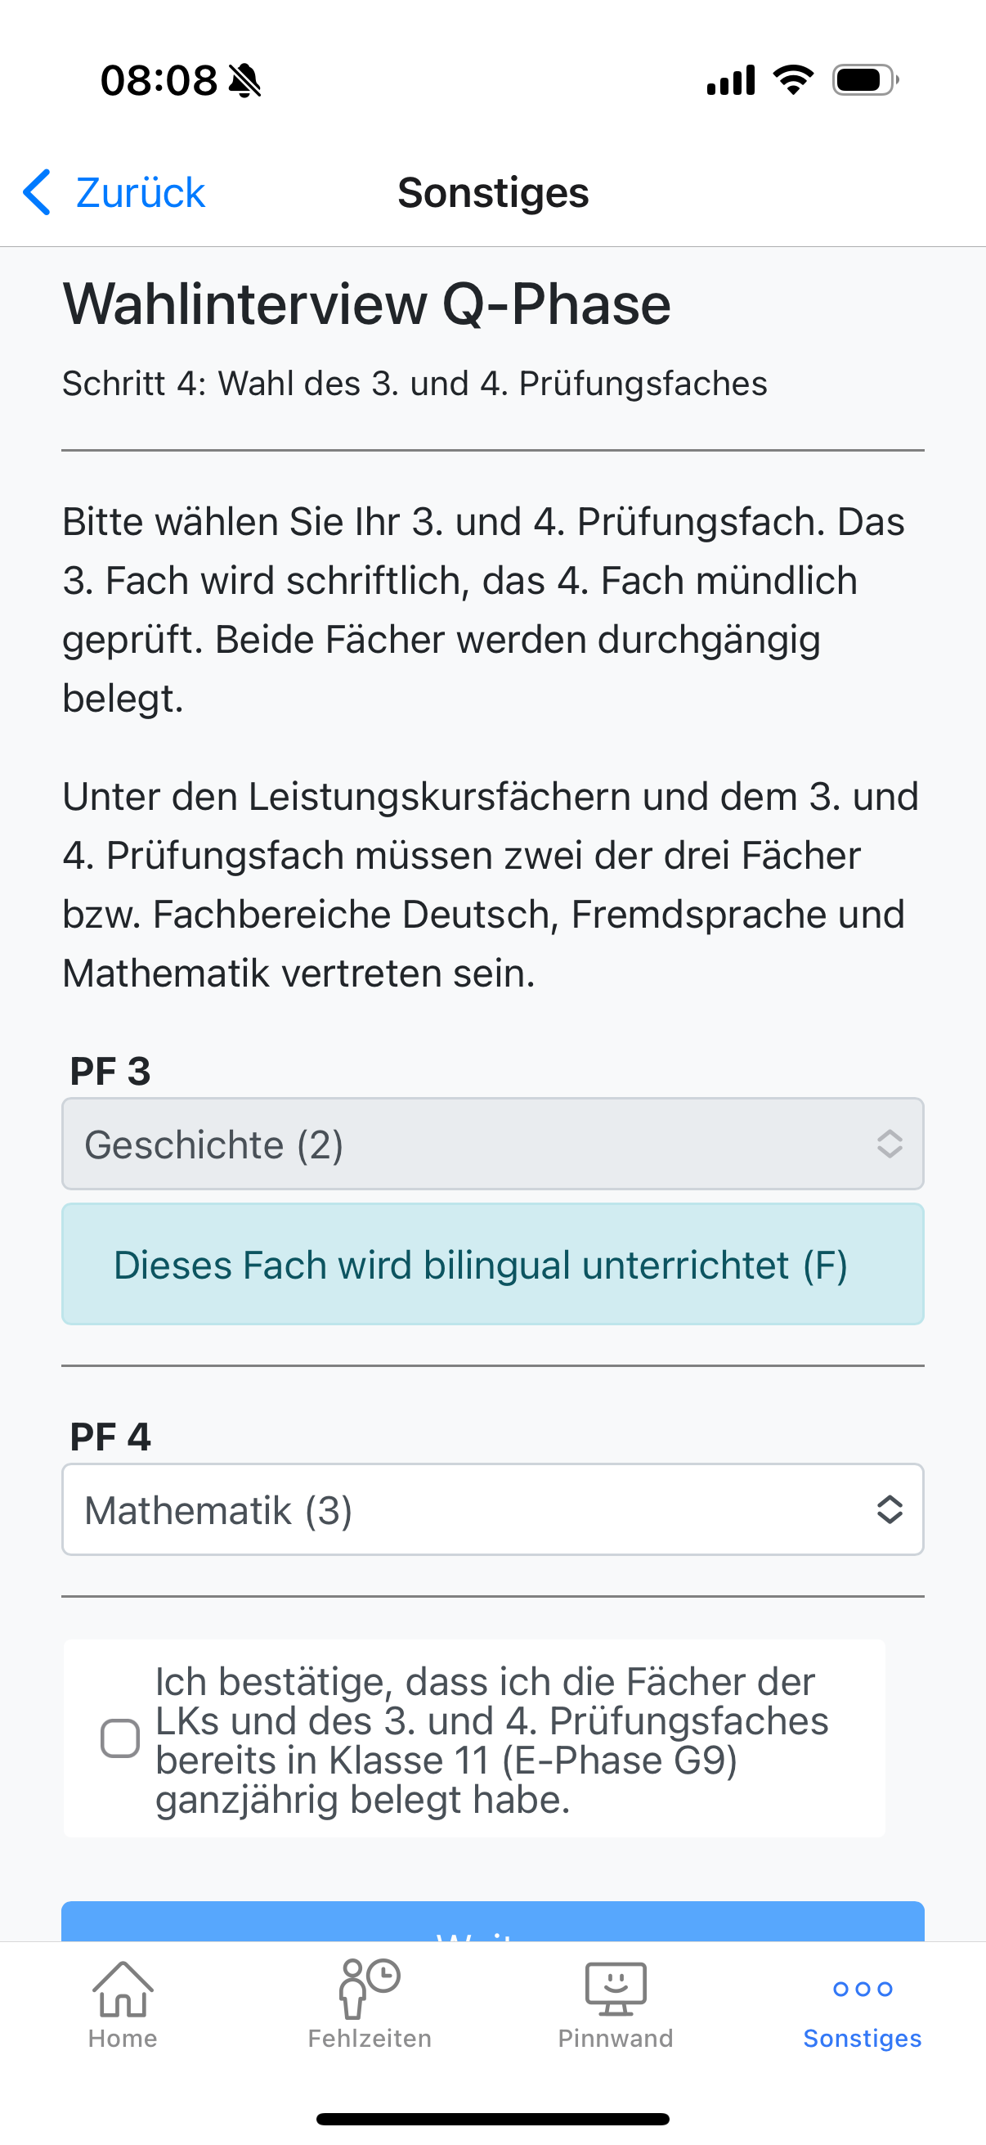Viewport: 986px width, 2145px height.
Task: Check the E-Phase confirmation checkbox
Action: [x=120, y=1738]
